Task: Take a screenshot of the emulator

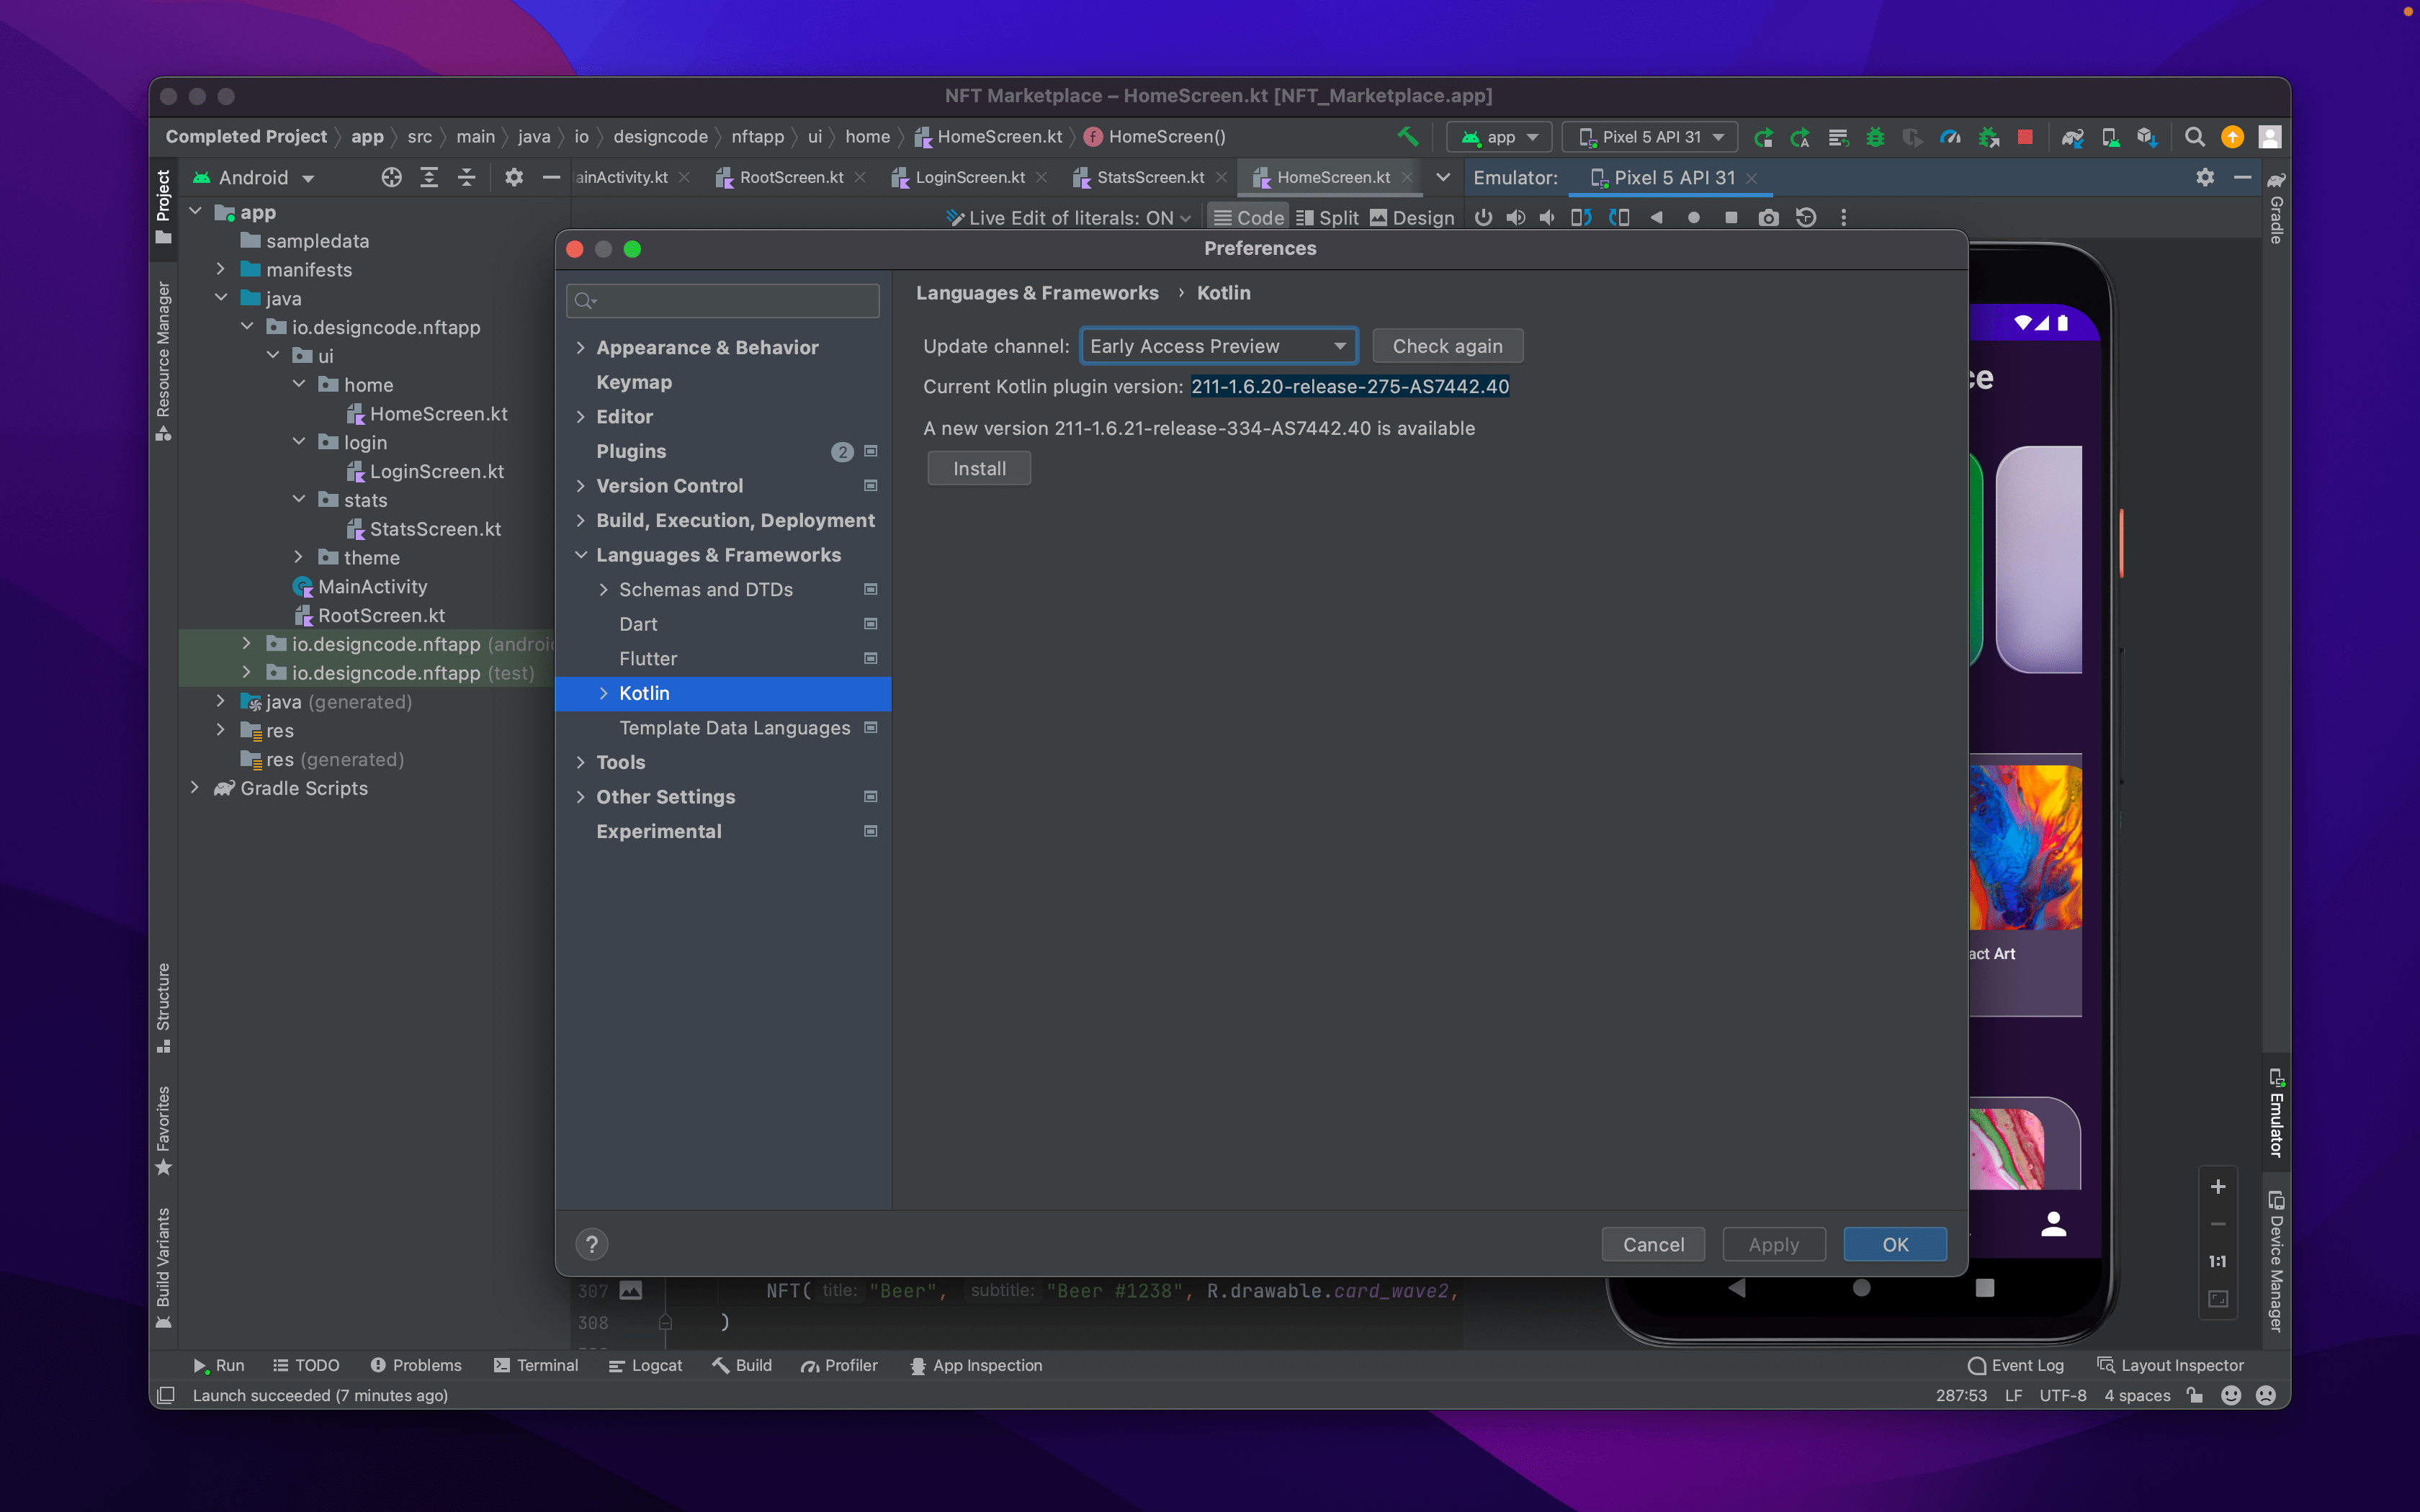Action: [1769, 217]
